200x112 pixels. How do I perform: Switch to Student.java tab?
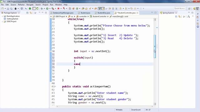(x=84, y=13)
